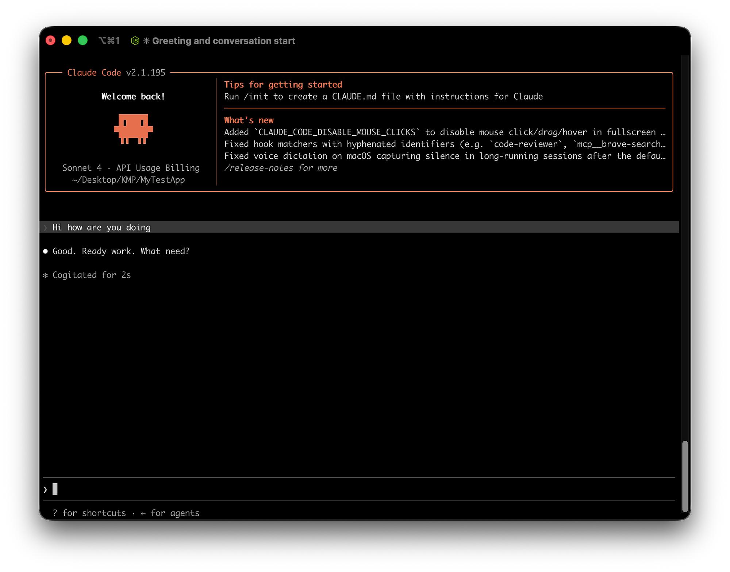
Task: Minimize the terminal using the yellow button
Action: pos(66,40)
